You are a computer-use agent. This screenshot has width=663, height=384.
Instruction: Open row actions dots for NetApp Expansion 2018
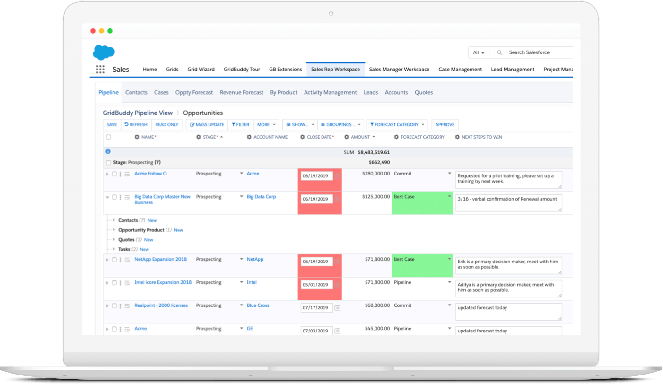(x=120, y=260)
